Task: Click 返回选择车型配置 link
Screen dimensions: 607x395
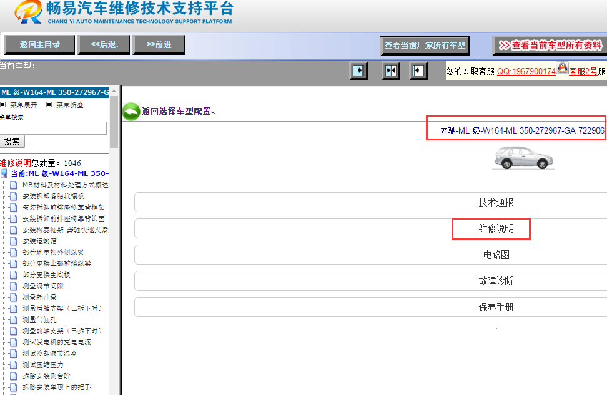Action: click(179, 112)
